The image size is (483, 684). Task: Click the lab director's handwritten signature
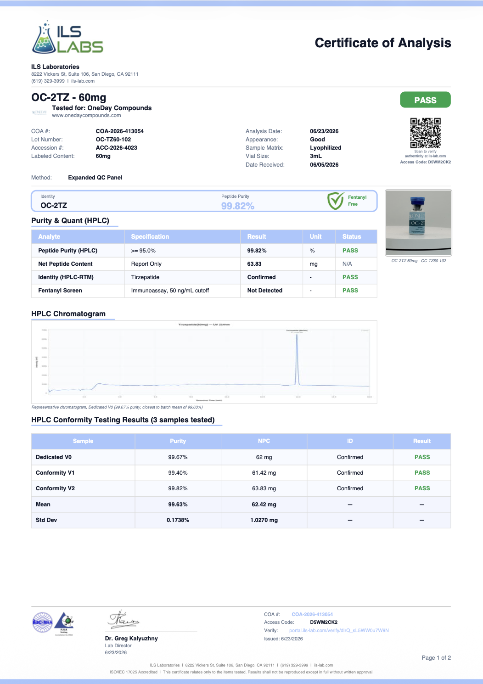[124, 620]
